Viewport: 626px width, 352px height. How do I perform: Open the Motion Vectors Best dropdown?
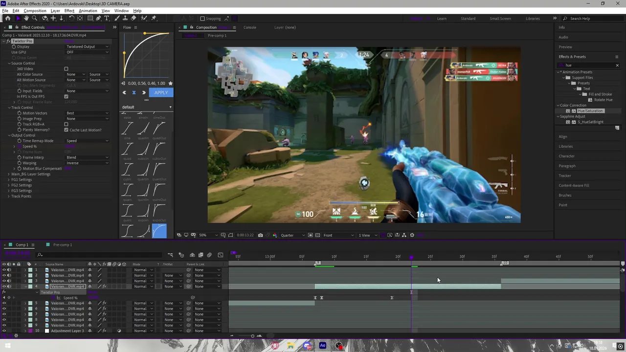88,113
